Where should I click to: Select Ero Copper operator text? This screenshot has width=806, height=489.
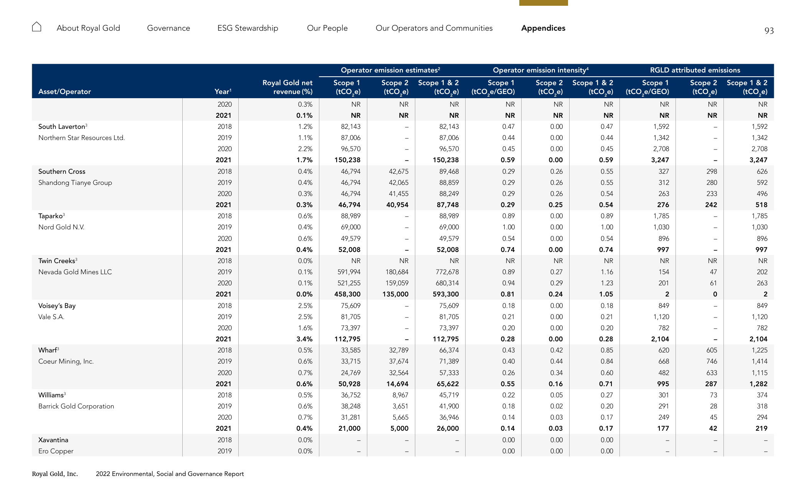click(x=56, y=451)
